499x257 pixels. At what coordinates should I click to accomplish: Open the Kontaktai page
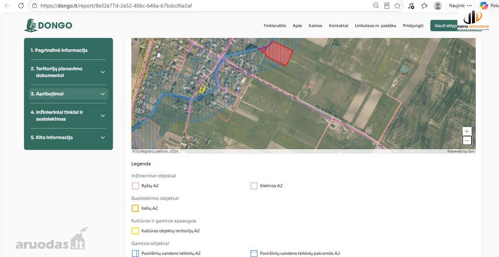point(338,26)
